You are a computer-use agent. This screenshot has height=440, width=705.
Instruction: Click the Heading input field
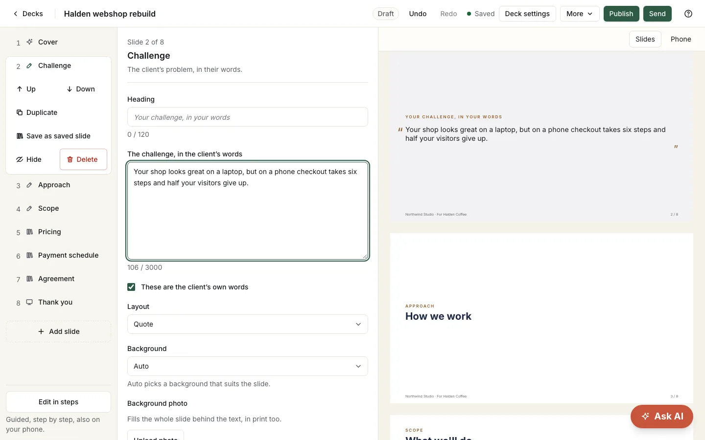(x=248, y=117)
